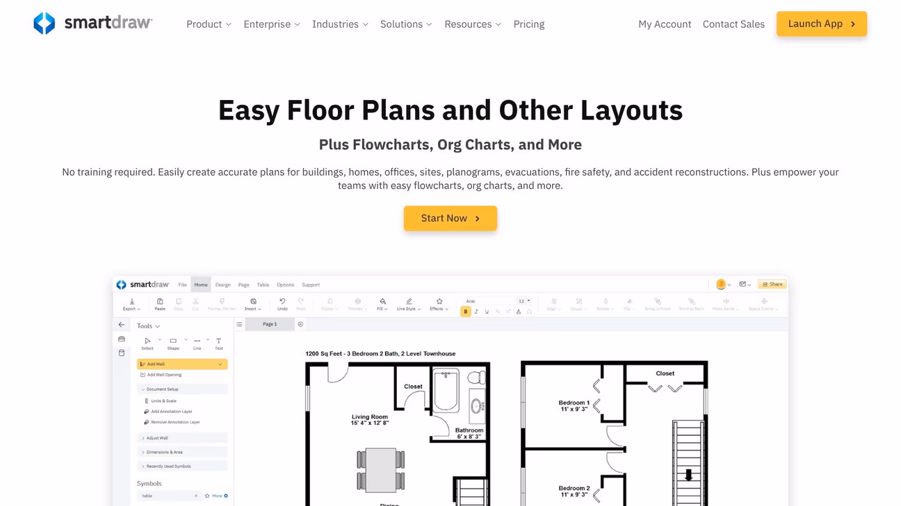Click the Launch App button

click(x=822, y=24)
